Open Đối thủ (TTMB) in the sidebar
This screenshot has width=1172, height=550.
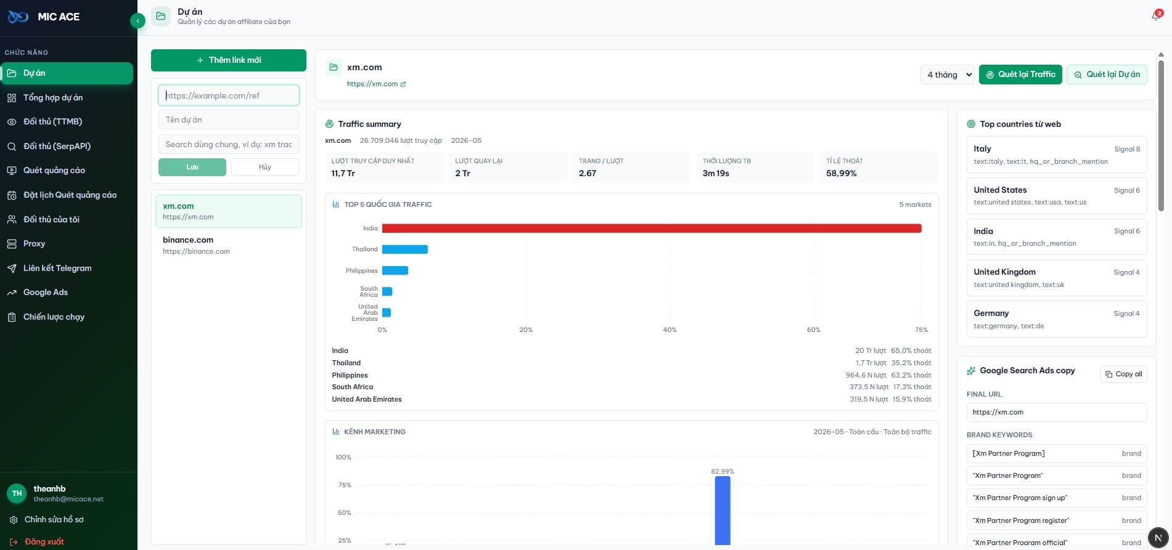coord(67,122)
